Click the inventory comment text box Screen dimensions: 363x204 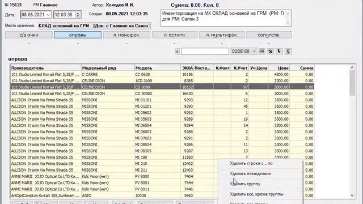point(223,18)
